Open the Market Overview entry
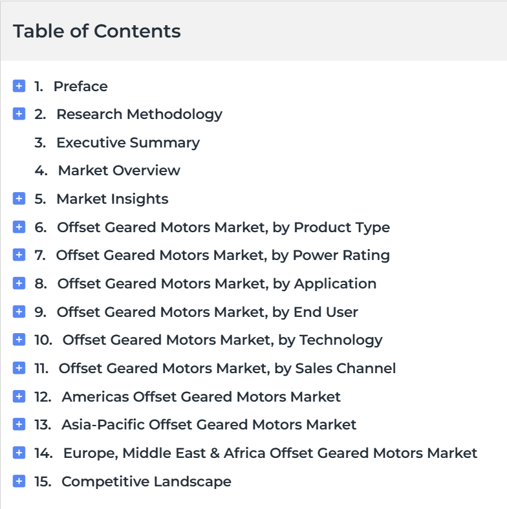 point(119,171)
